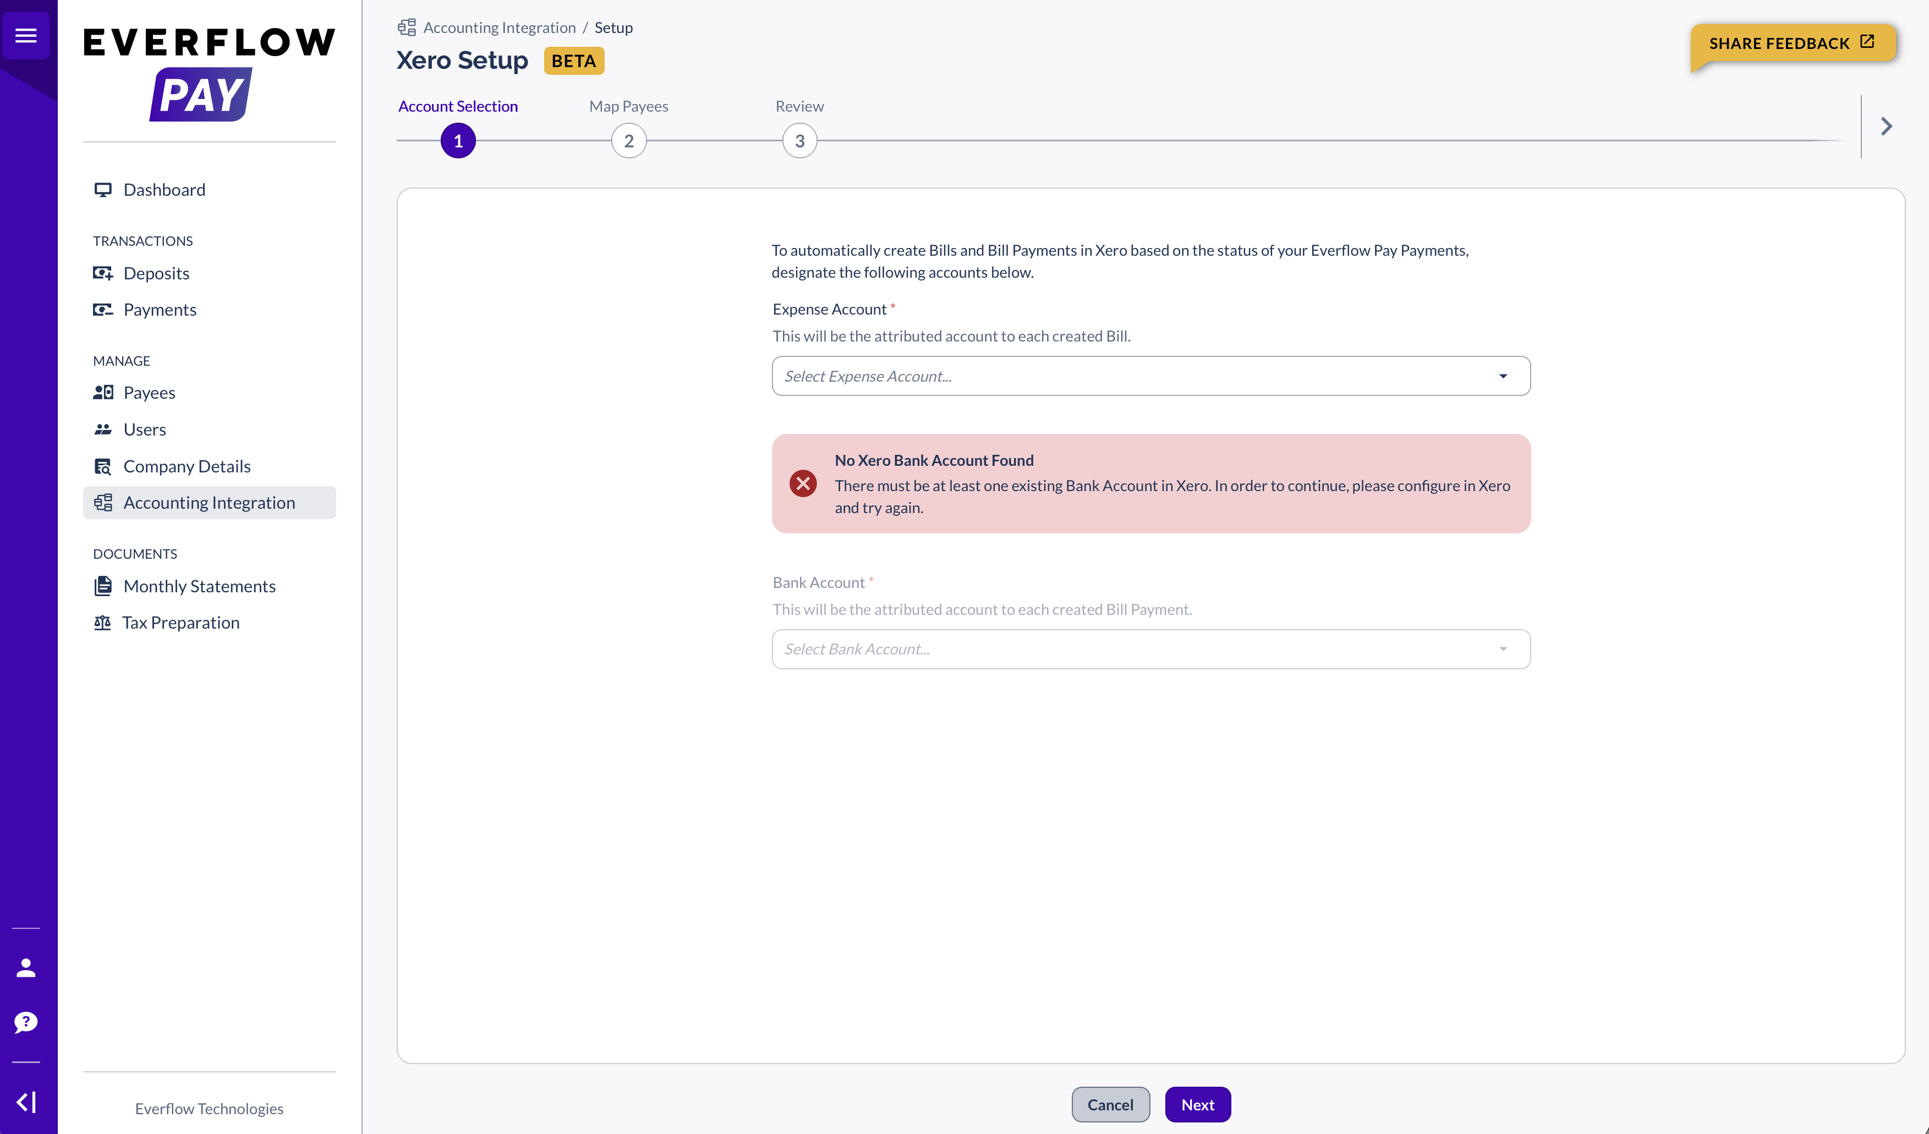
Task: Go to step 2, Map Payees
Action: tap(628, 141)
